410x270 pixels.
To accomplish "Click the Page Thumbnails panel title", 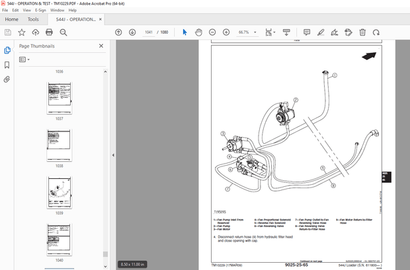I will tap(37, 46).
